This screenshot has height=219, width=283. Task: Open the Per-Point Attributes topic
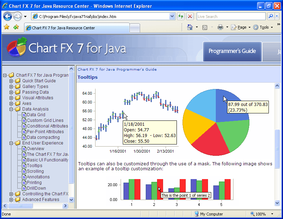point(45,132)
